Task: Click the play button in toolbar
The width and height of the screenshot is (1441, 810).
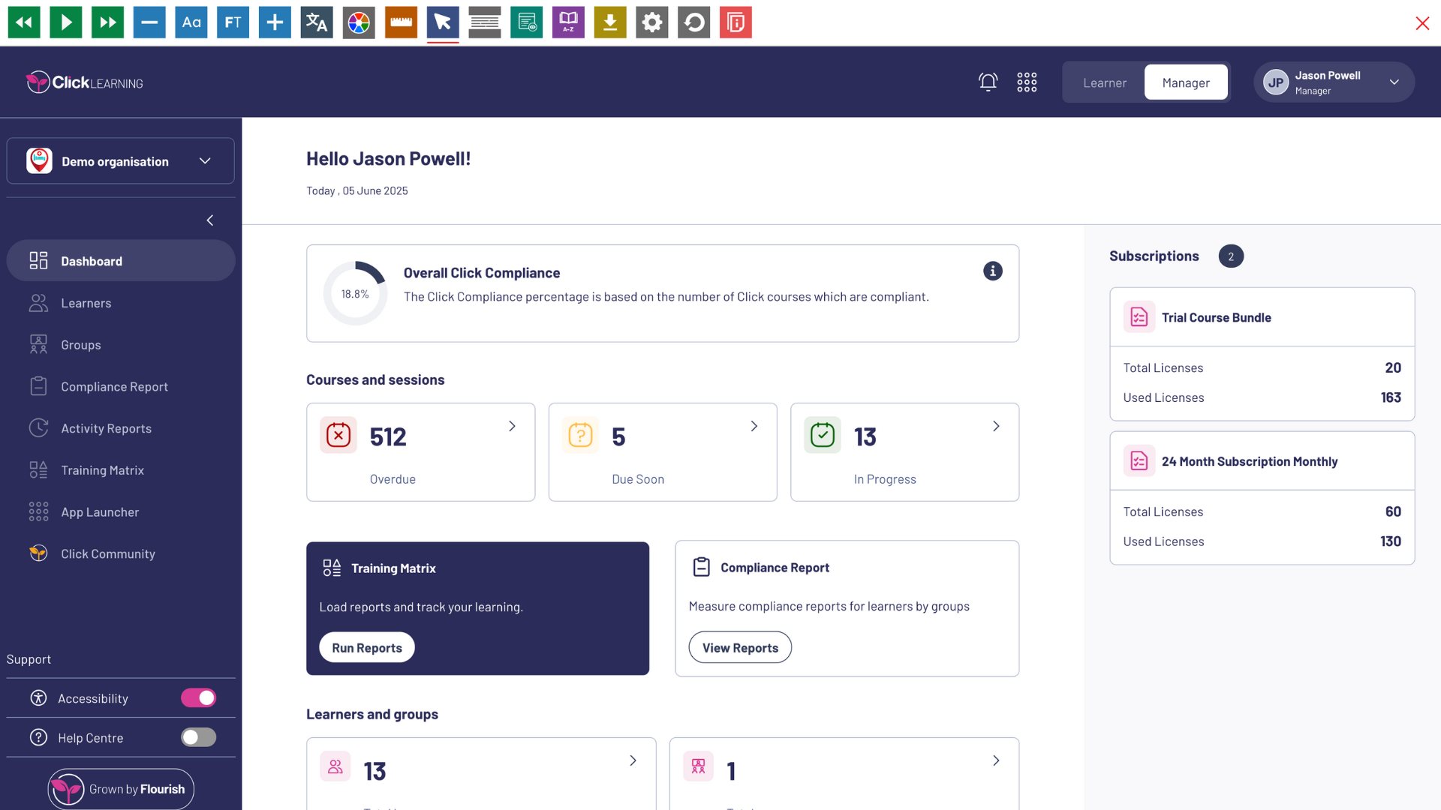Action: click(x=66, y=22)
